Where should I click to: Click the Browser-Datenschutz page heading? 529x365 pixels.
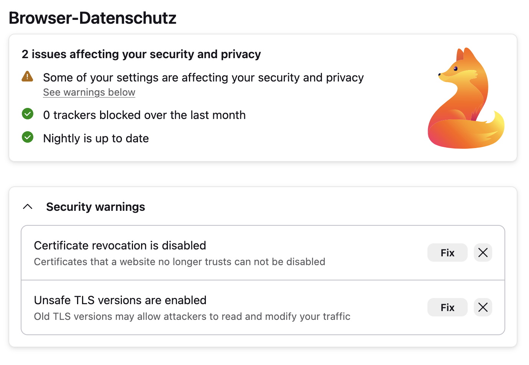coord(92,18)
